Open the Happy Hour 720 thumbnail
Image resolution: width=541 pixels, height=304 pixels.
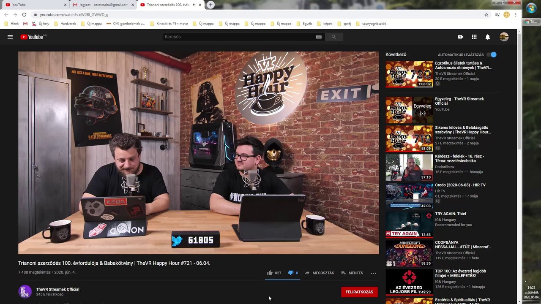(409, 74)
